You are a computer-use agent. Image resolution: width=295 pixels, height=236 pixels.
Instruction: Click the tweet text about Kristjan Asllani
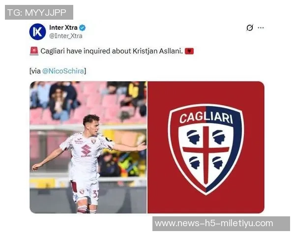pyautogui.click(x=112, y=51)
